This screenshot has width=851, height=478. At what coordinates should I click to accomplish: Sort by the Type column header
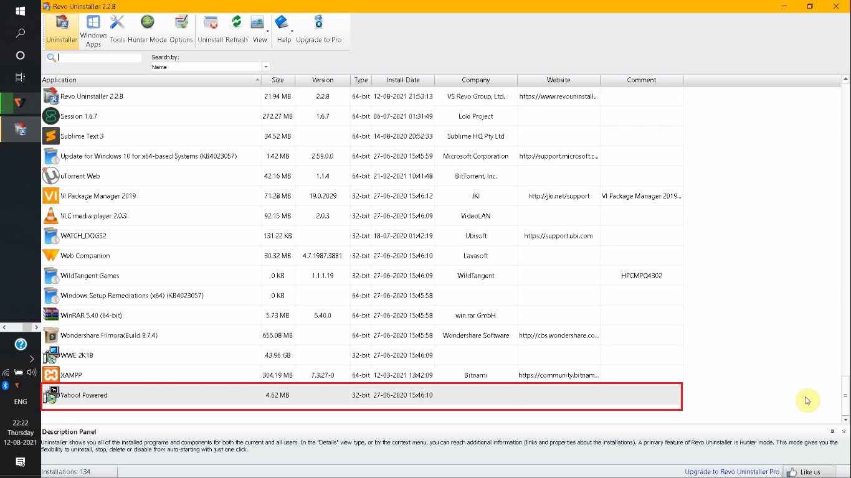(x=361, y=80)
